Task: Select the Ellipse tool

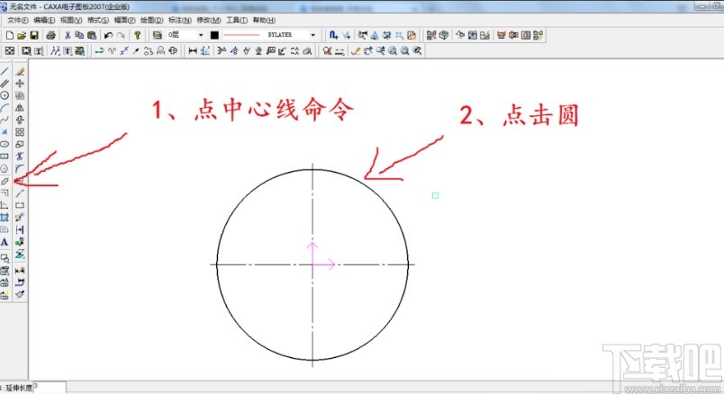Action: [x=5, y=145]
